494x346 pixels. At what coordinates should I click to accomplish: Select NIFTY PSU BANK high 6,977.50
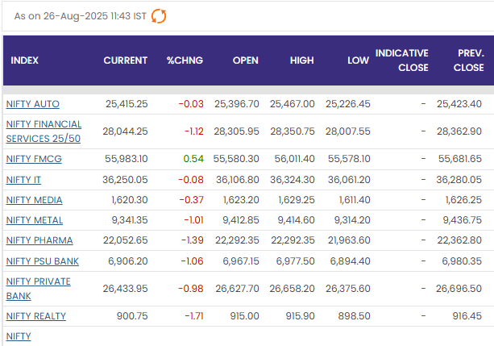click(x=296, y=261)
